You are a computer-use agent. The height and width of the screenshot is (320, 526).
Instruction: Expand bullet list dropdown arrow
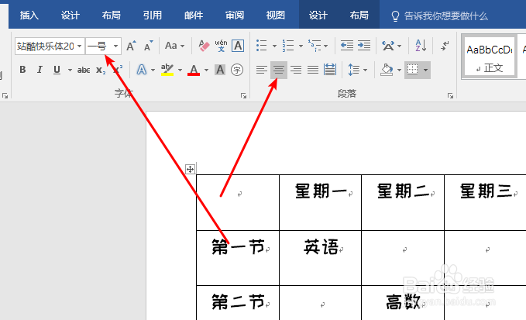[274, 46]
